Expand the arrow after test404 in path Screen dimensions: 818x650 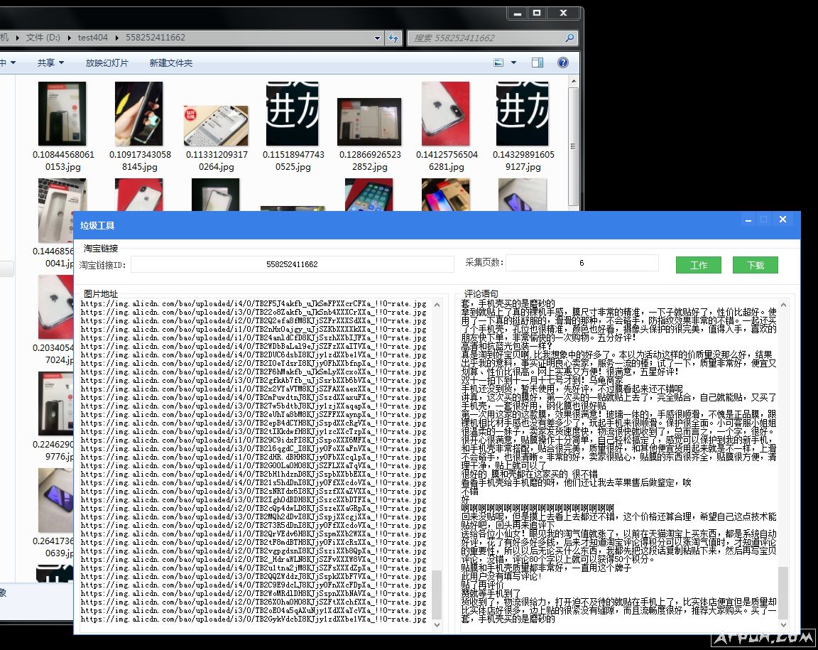[x=116, y=38]
